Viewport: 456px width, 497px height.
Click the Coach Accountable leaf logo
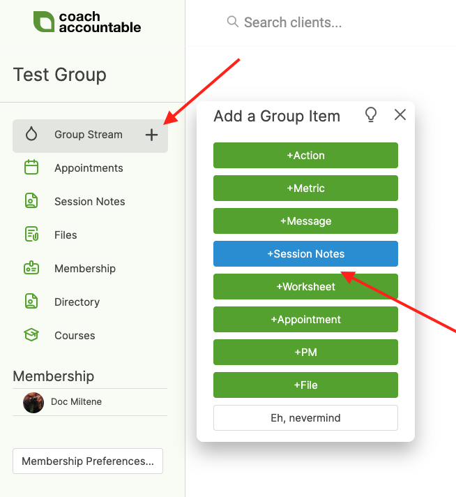point(44,22)
